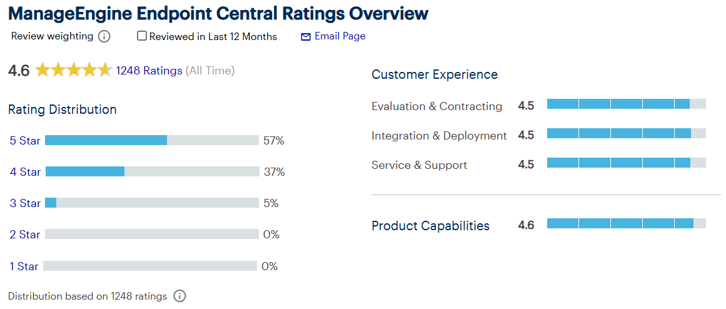This screenshot has width=726, height=309.
Task: Select the 3 Star rating filter
Action: pyautogui.click(x=25, y=203)
